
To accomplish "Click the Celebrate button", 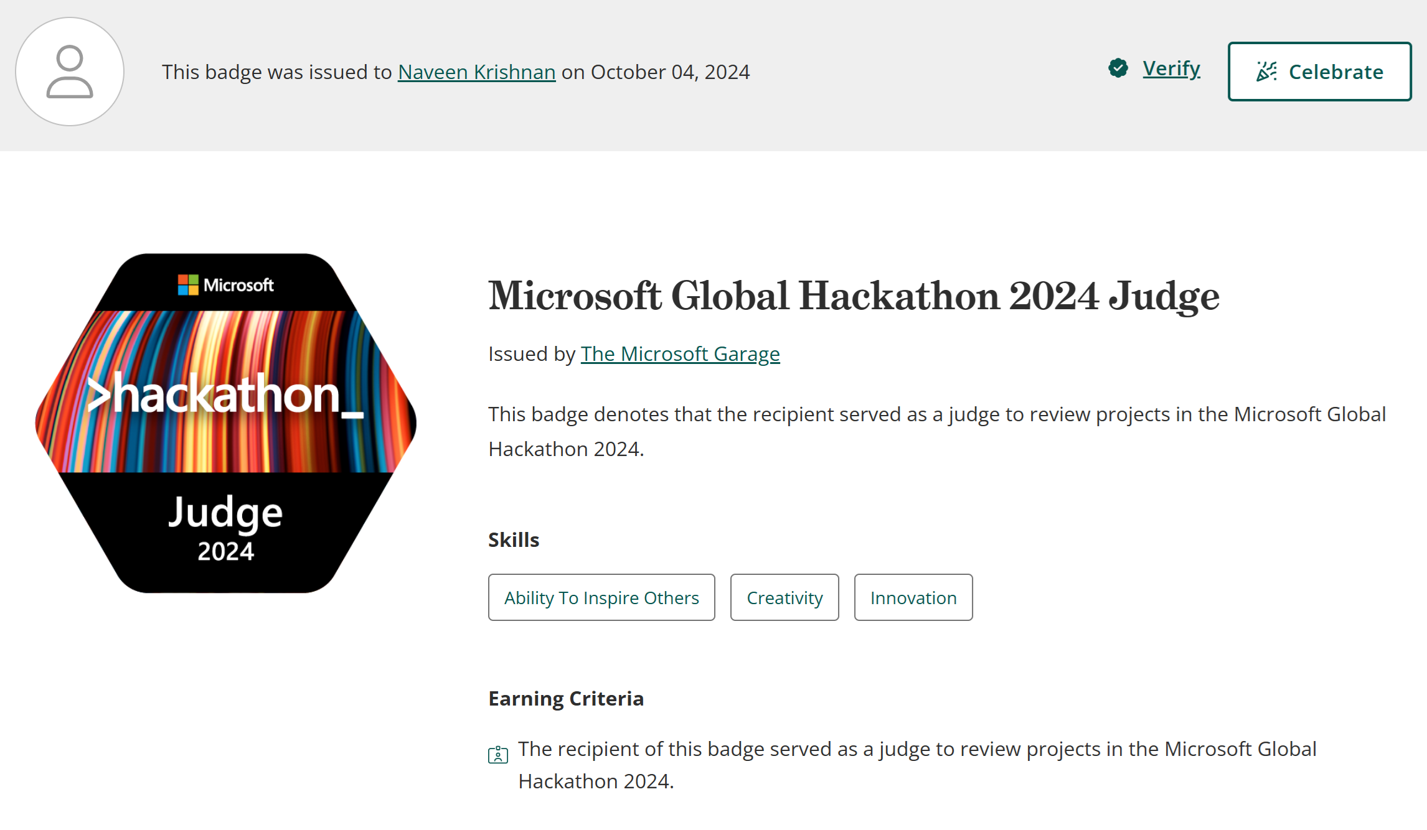I will pyautogui.click(x=1319, y=72).
